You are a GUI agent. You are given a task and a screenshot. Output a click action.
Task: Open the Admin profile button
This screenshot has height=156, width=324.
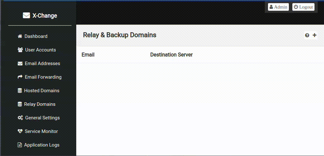point(278,7)
